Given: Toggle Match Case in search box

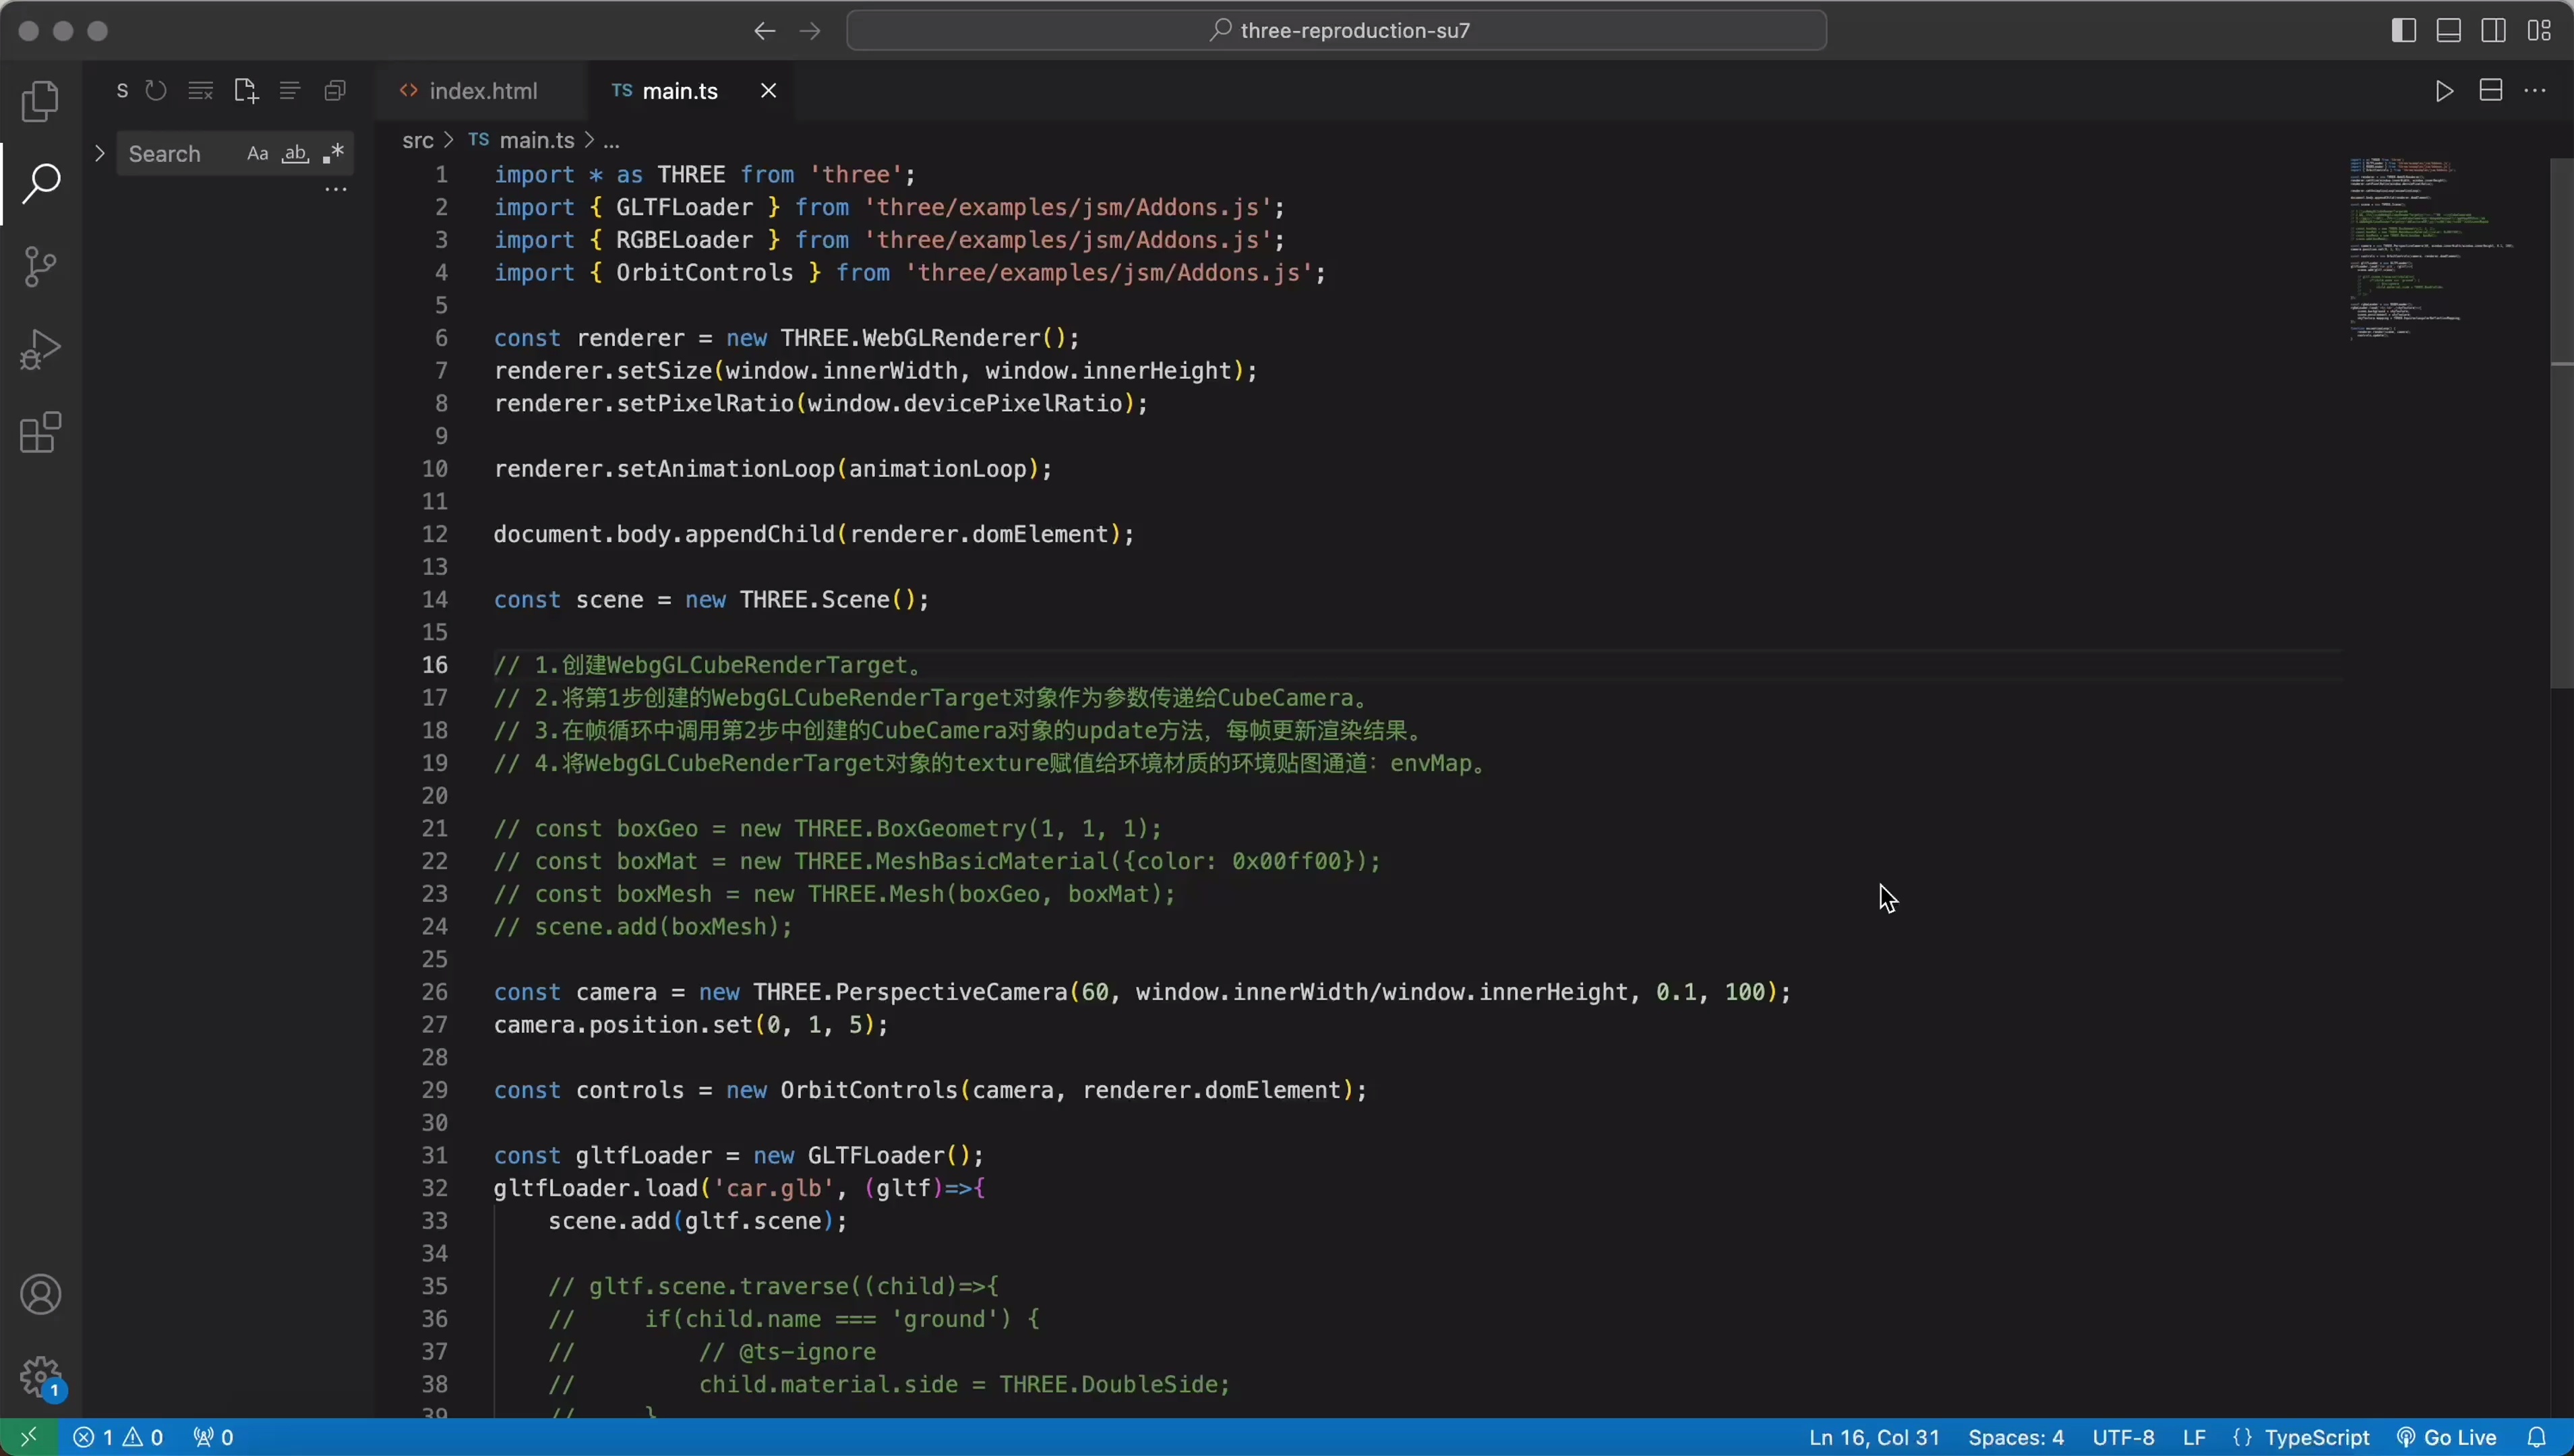Looking at the screenshot, I should click(257, 154).
